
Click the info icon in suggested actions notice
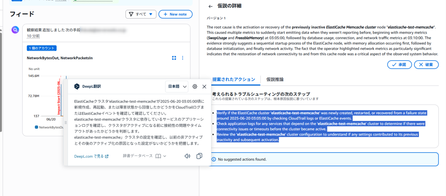point(213,159)
